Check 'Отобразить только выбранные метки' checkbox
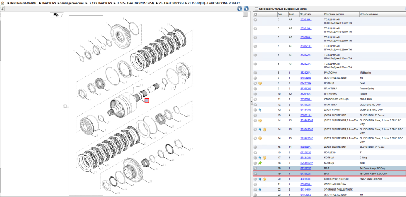This screenshot has height=197, width=406. (x=256, y=9)
